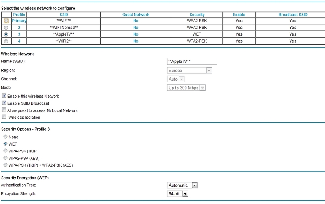Open the Authentication Type dropdown

pyautogui.click(x=182, y=185)
